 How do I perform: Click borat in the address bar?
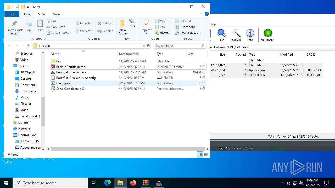click(x=46, y=46)
